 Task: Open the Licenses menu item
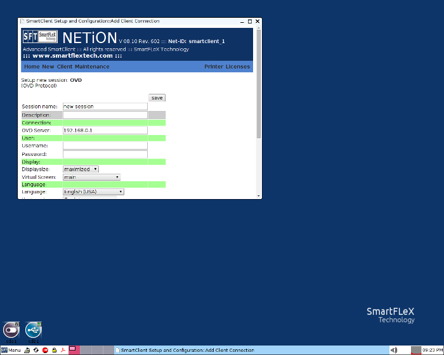tap(238, 67)
